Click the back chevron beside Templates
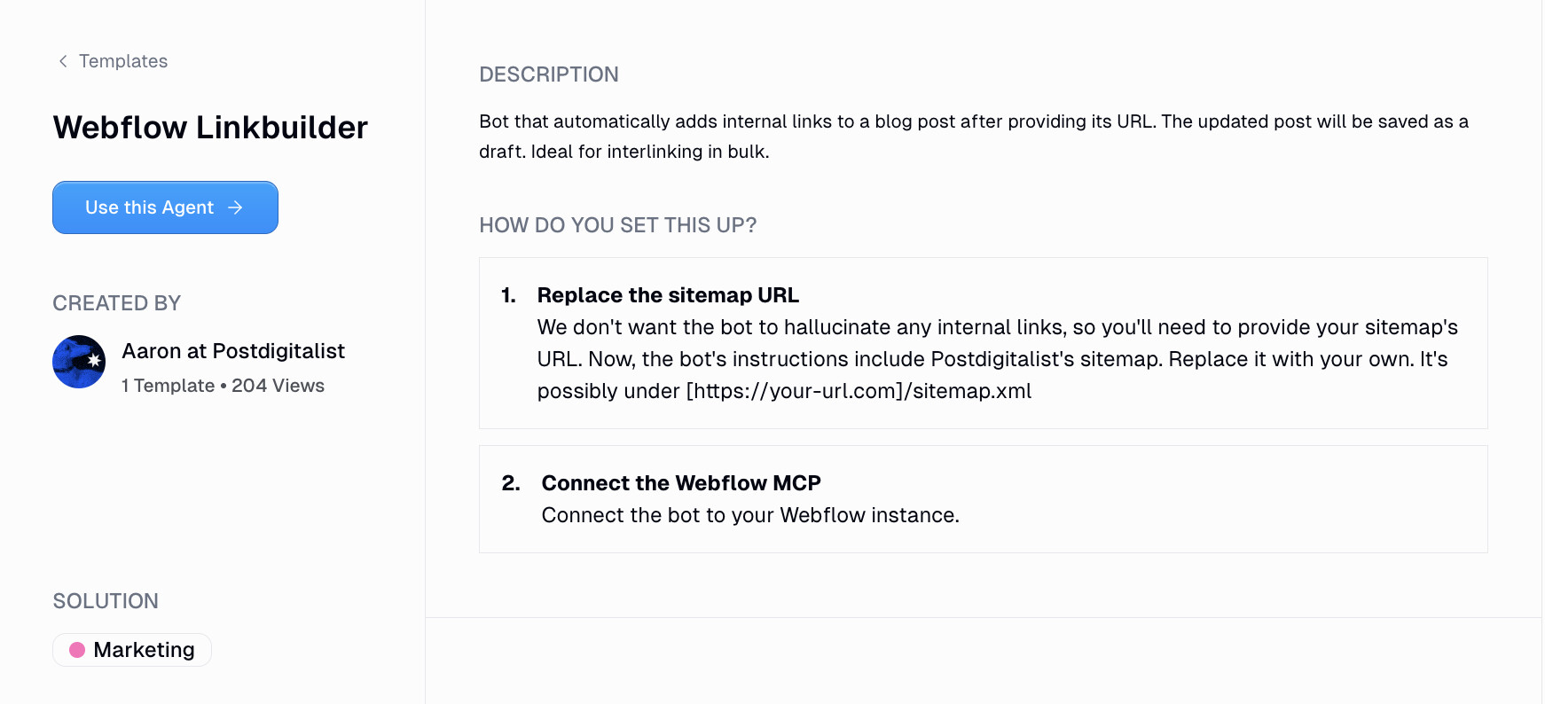Image resolution: width=1545 pixels, height=704 pixels. pos(62,60)
